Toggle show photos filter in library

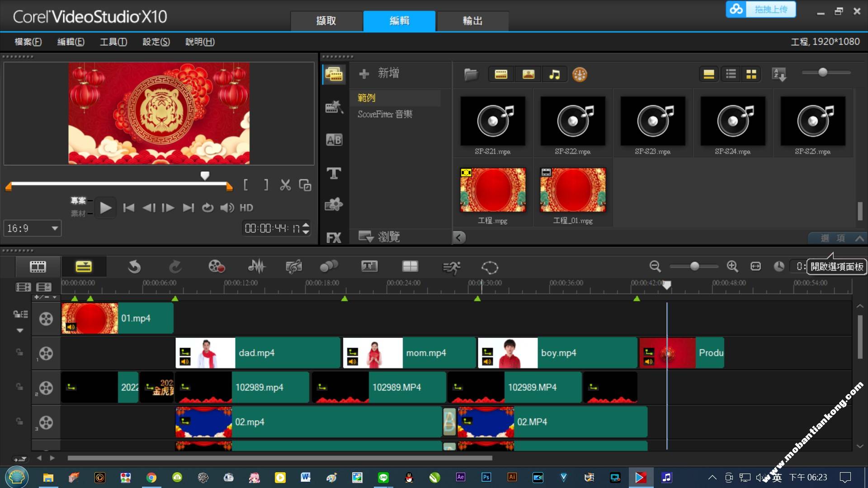(528, 75)
